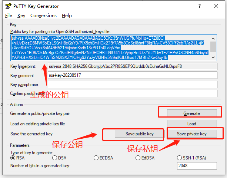Click Save public key button
Screen dimensions: 227x178
click(x=139, y=134)
